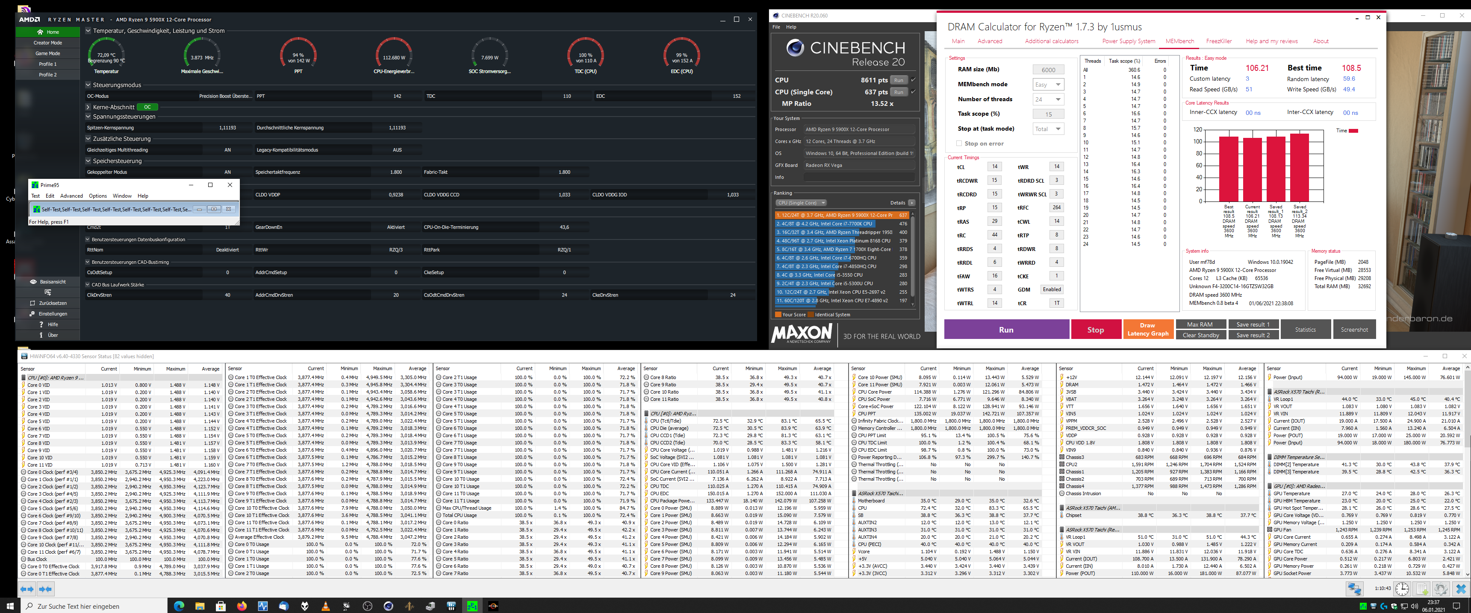Click Ryzen Master Home sidebar item
1471x613 pixels.
pyautogui.click(x=48, y=32)
